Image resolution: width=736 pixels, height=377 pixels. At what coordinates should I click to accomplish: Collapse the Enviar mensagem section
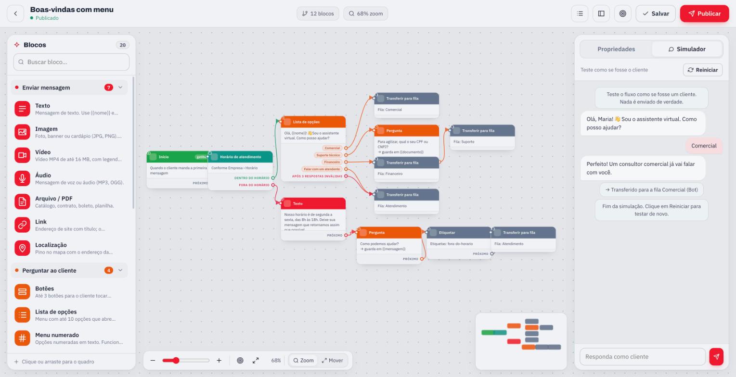tap(69, 88)
